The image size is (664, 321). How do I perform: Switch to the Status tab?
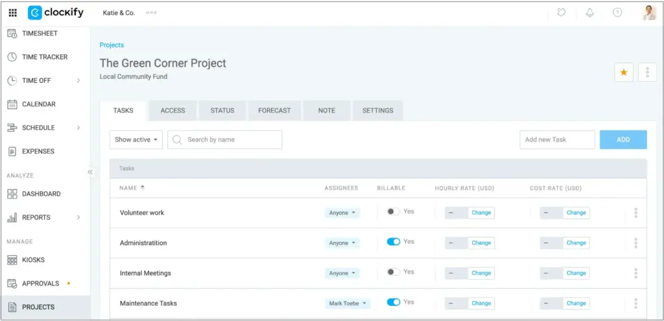pos(222,110)
